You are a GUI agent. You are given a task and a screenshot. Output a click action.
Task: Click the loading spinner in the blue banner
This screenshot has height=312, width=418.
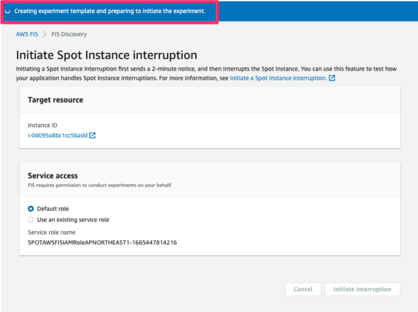click(8, 12)
